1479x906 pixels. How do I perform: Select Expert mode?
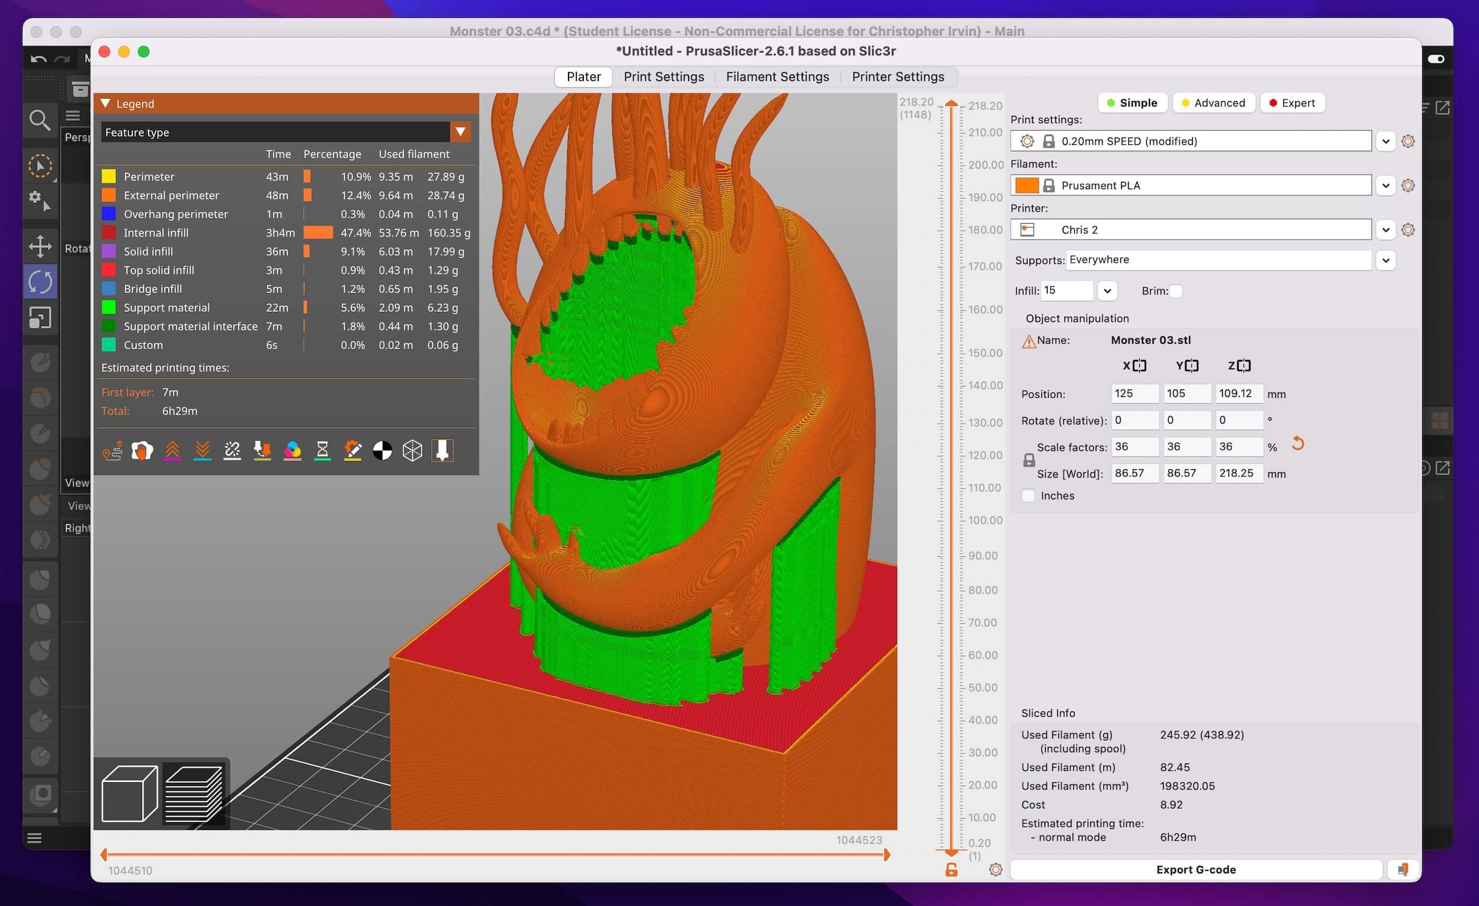pos(1292,102)
